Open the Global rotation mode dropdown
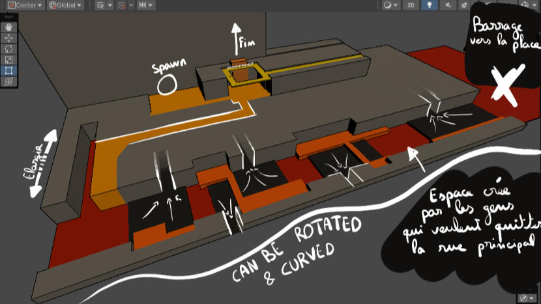The height and width of the screenshot is (304, 541). click(65, 5)
